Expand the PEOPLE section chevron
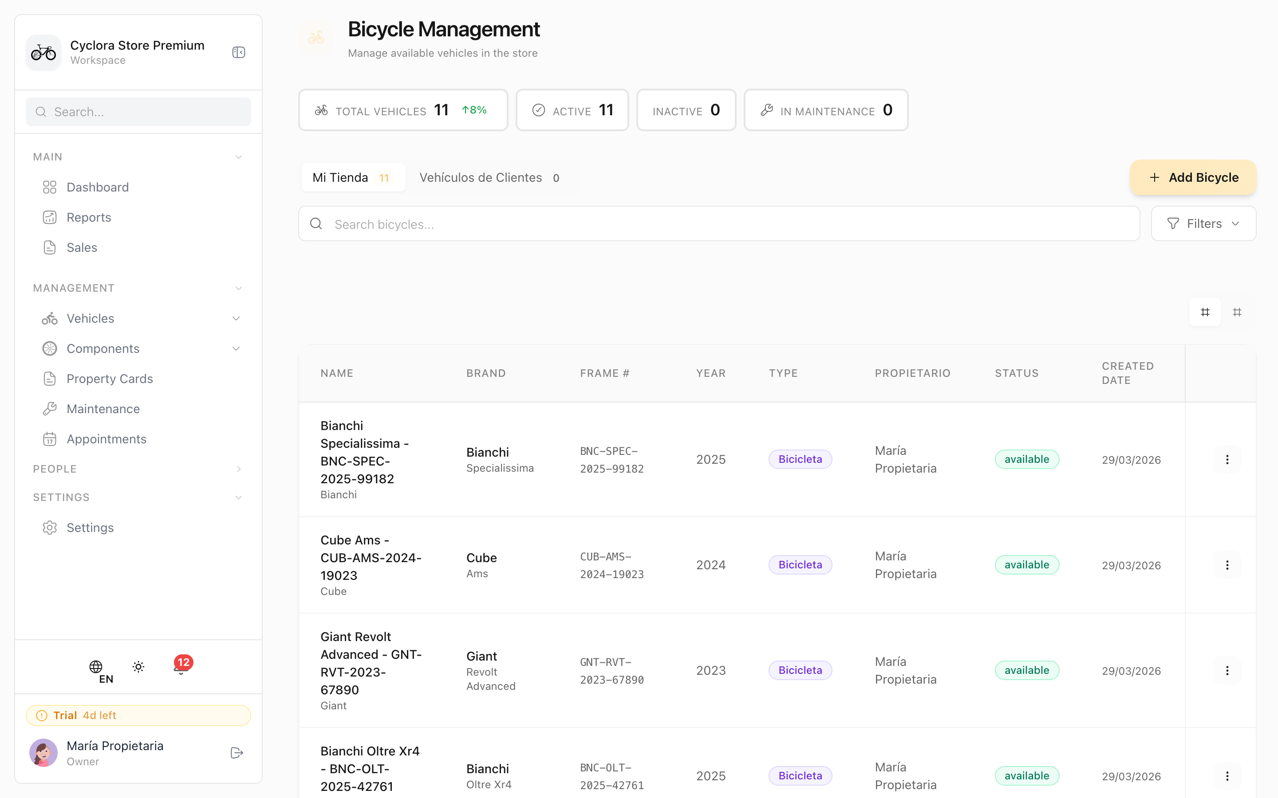 tap(239, 469)
